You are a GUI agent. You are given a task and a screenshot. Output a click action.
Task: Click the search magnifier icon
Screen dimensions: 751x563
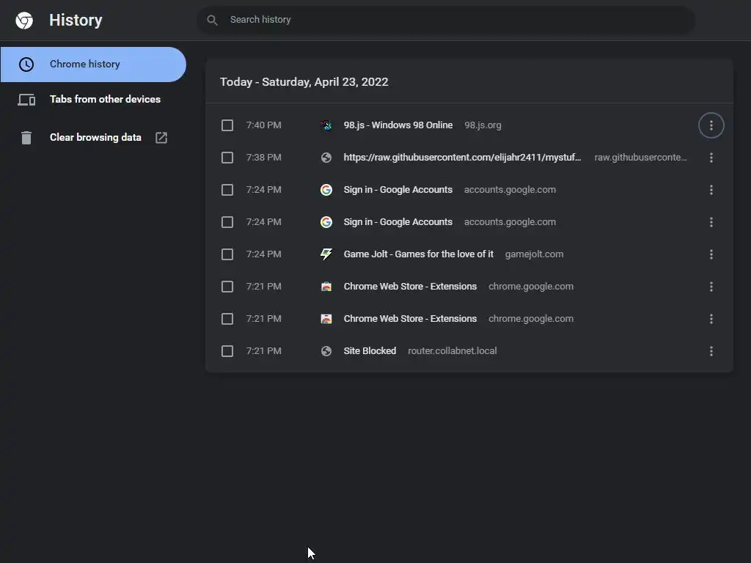click(212, 20)
